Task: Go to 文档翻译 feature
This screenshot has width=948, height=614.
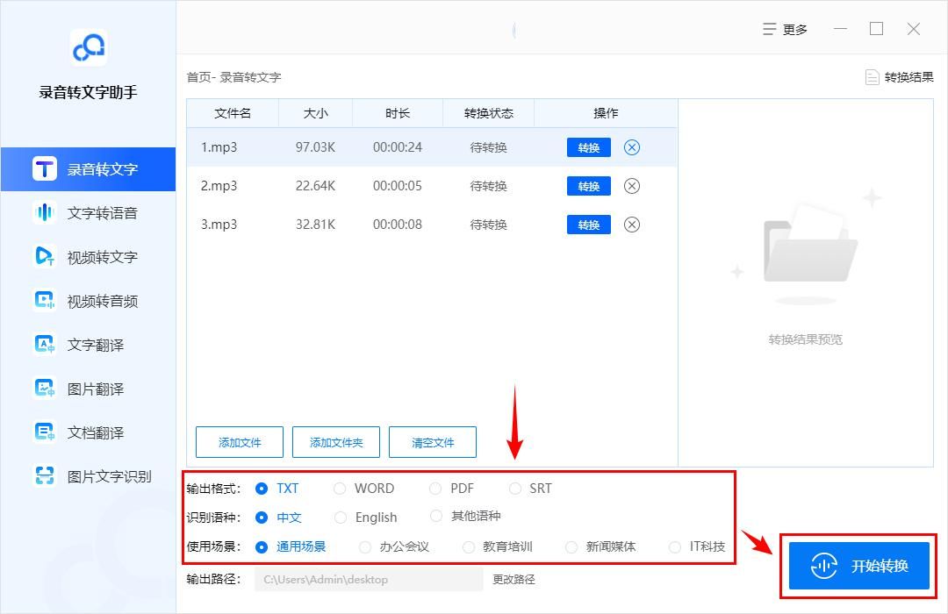Action: (89, 432)
